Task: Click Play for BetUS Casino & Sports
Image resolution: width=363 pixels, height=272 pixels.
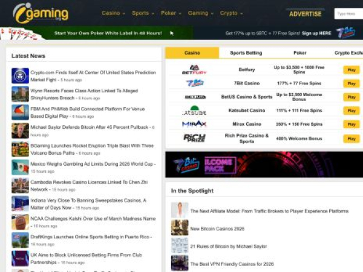Action: (351, 97)
